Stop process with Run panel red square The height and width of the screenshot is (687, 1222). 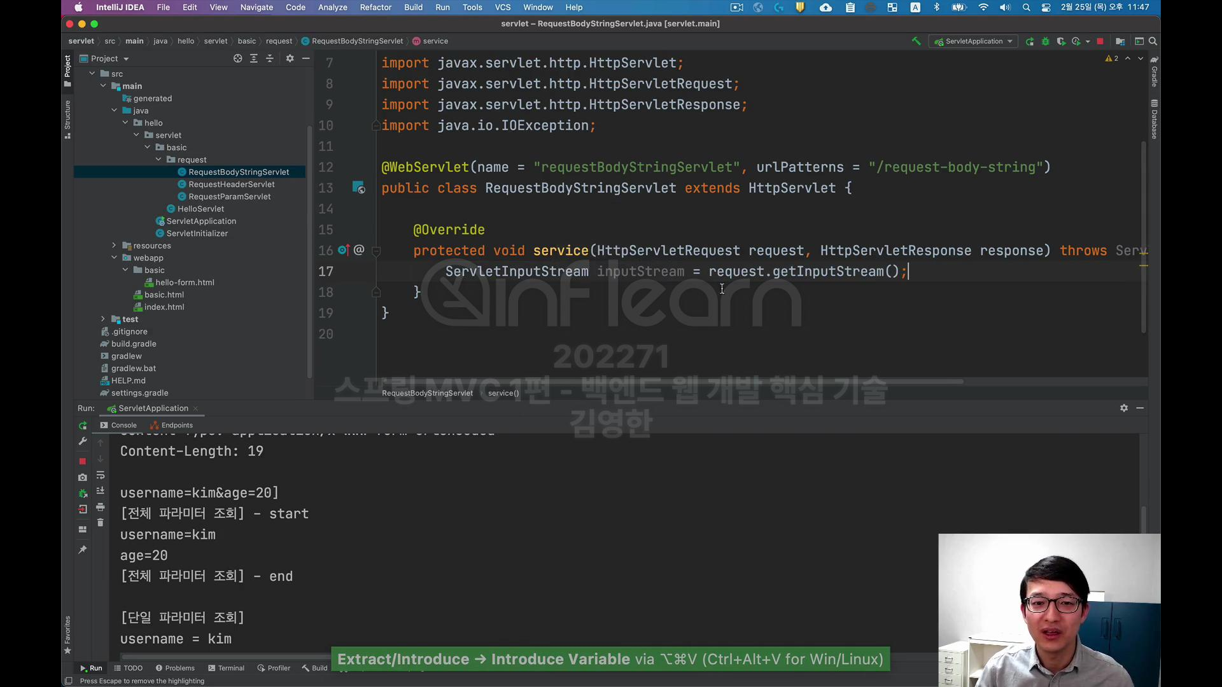pos(82,461)
